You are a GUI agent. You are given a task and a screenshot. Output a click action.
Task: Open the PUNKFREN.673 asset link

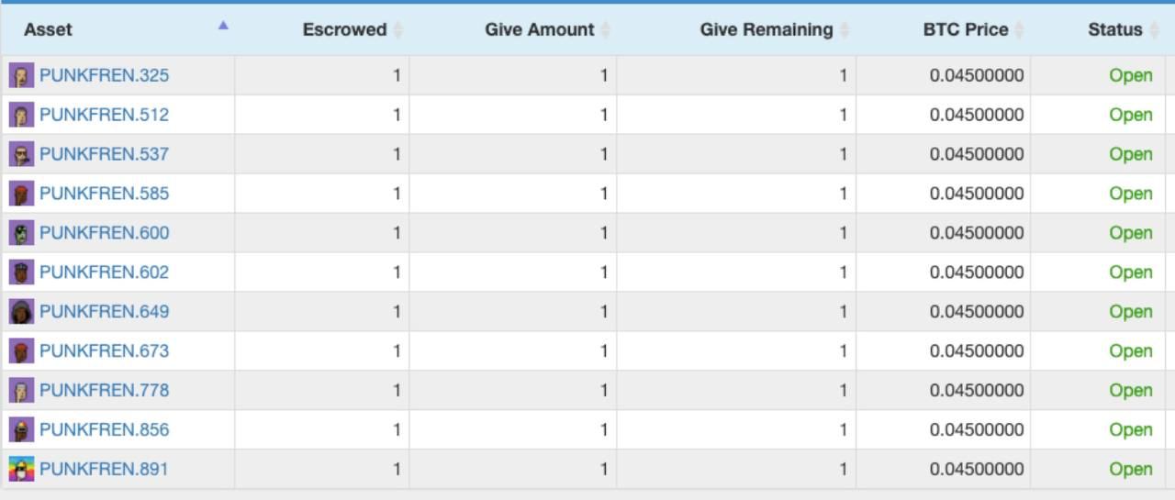pyautogui.click(x=104, y=351)
